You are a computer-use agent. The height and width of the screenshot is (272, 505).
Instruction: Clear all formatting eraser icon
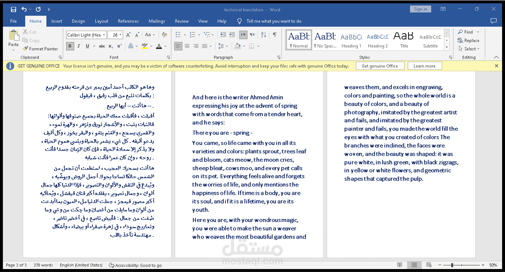click(164, 35)
